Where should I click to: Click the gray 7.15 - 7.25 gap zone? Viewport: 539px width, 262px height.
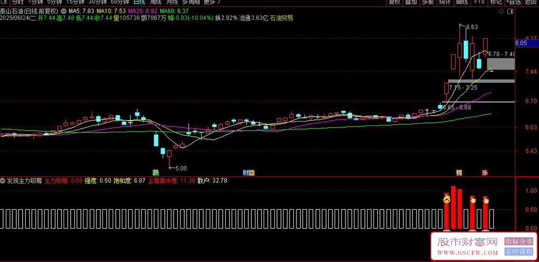(x=481, y=81)
